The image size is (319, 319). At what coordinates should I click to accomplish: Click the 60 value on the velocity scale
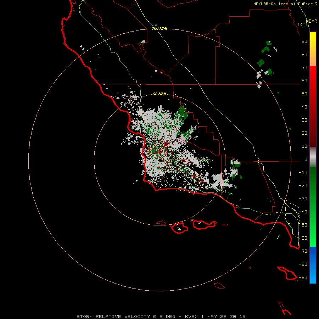[304, 81]
